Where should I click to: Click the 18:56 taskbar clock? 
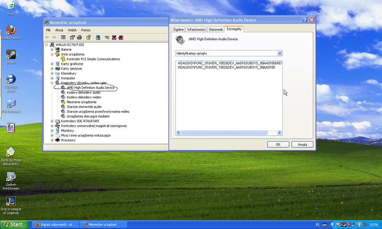pyautogui.click(x=374, y=225)
